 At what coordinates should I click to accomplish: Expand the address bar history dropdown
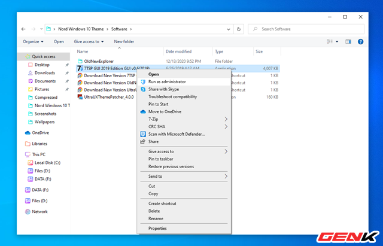point(229,29)
